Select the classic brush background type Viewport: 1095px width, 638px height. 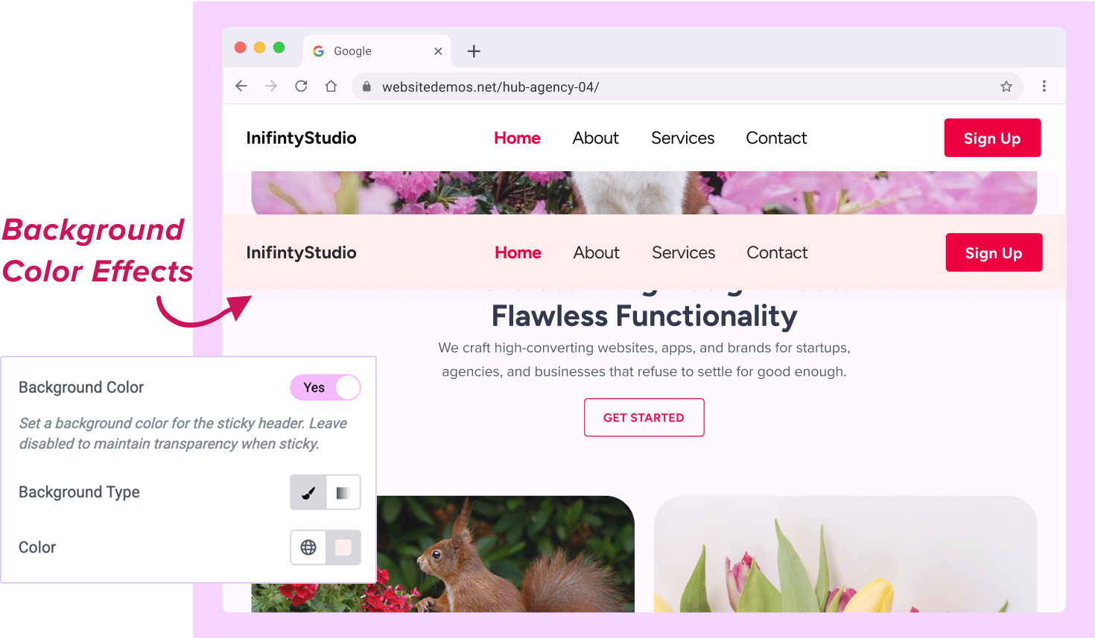(308, 492)
